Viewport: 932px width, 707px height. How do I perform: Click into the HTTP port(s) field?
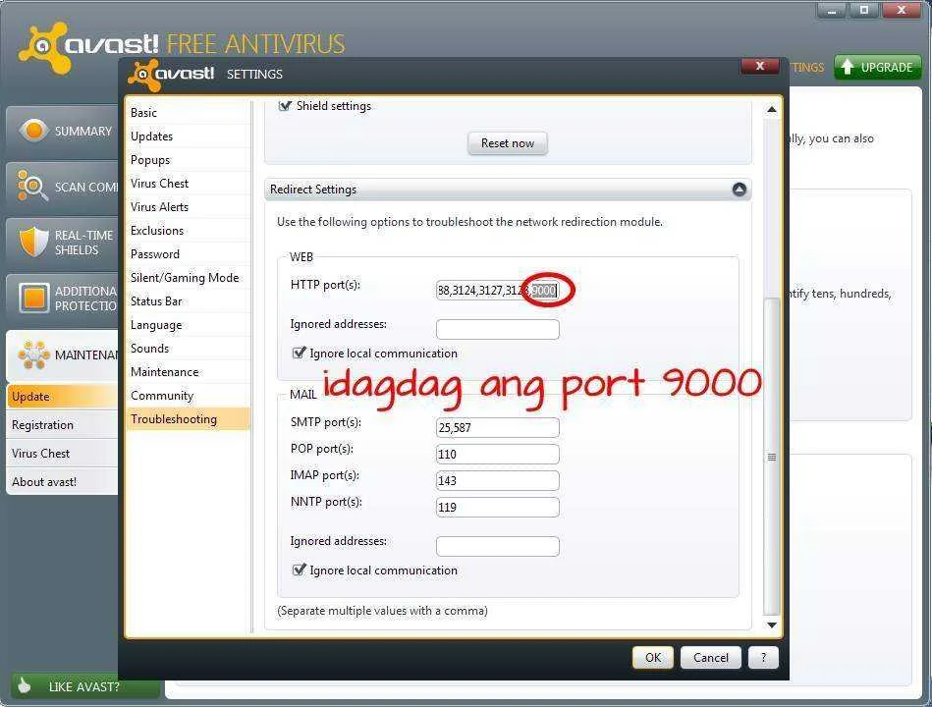pyautogui.click(x=498, y=290)
